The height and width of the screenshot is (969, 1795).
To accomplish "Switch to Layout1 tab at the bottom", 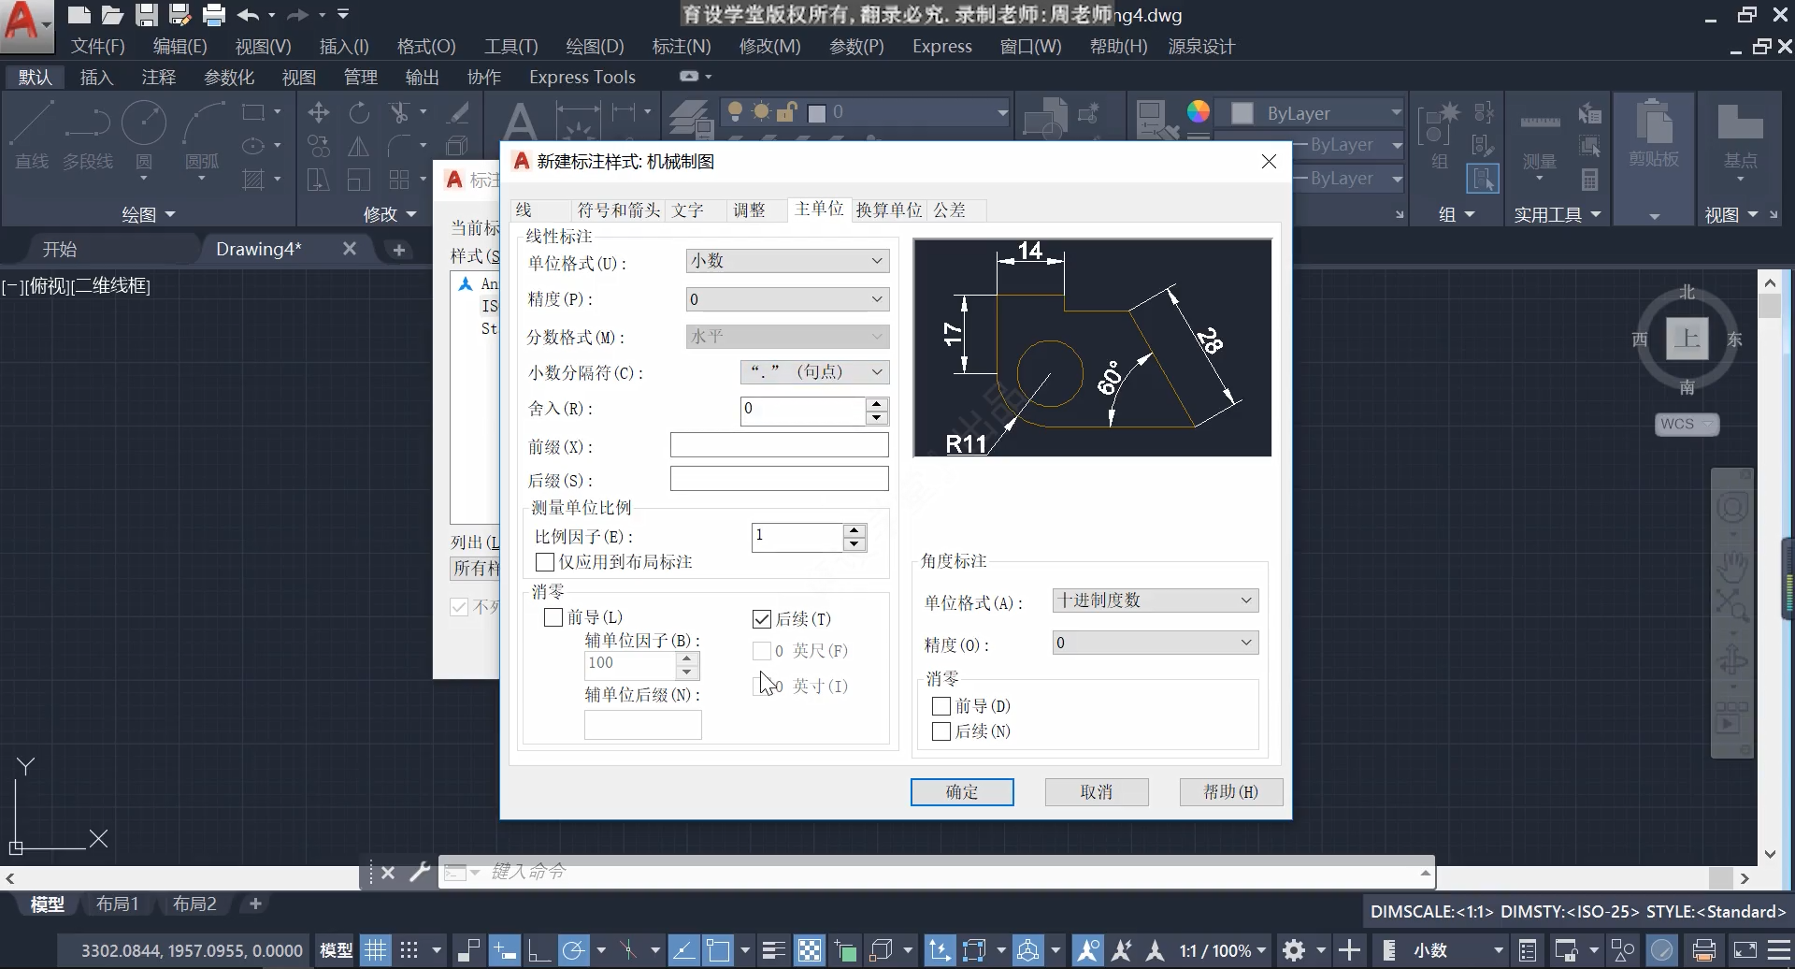I will point(118,904).
